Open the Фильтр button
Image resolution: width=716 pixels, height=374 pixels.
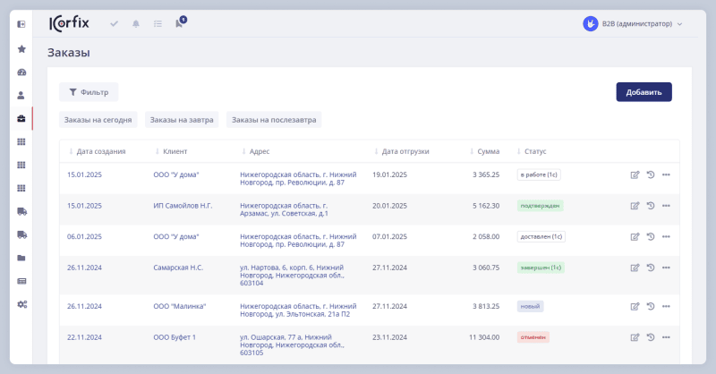coord(89,91)
